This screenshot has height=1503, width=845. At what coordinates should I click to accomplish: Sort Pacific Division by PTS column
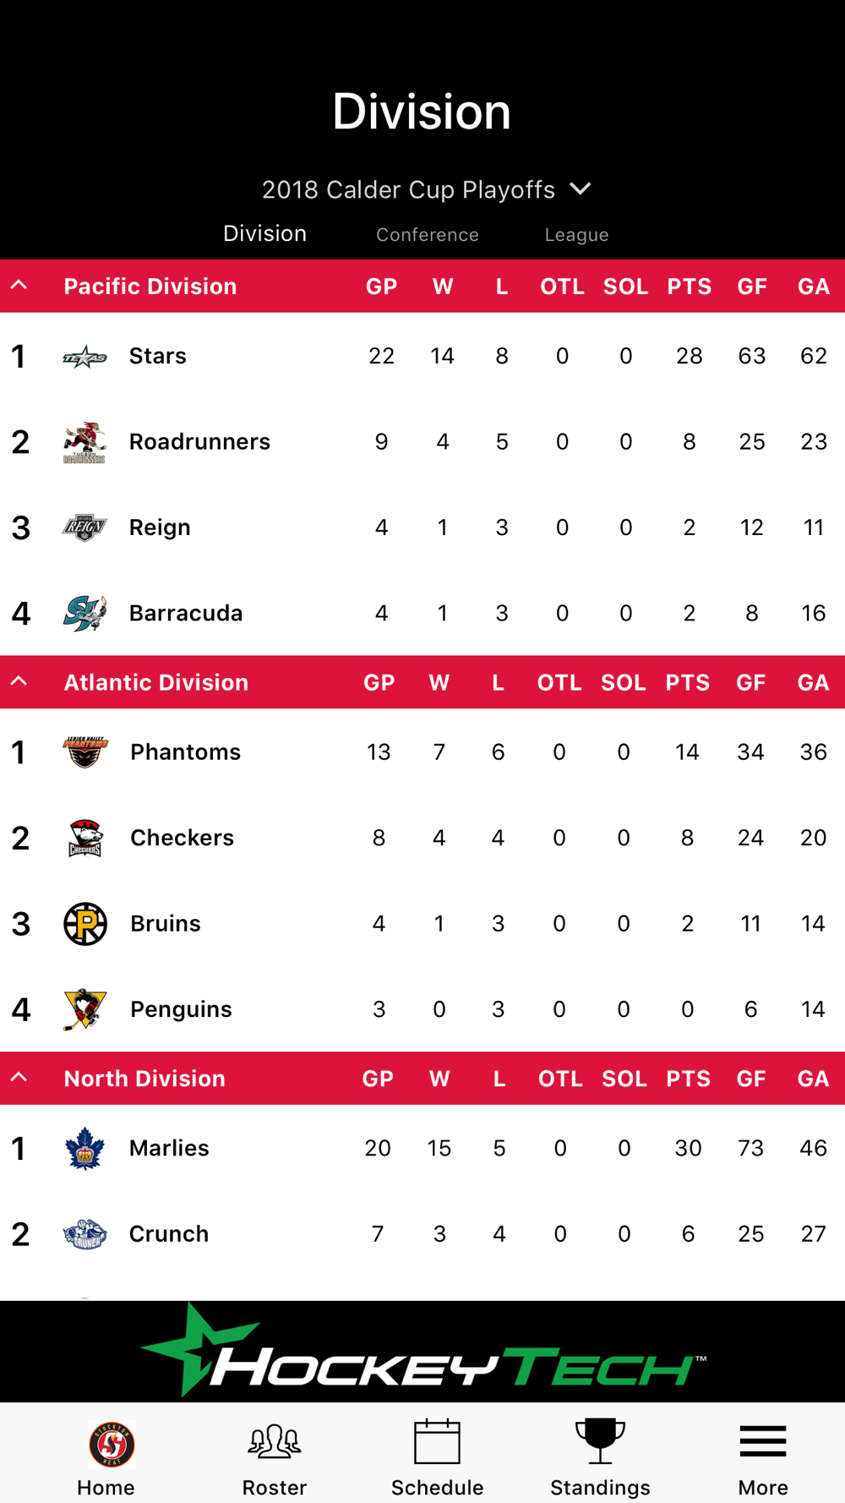(x=690, y=287)
